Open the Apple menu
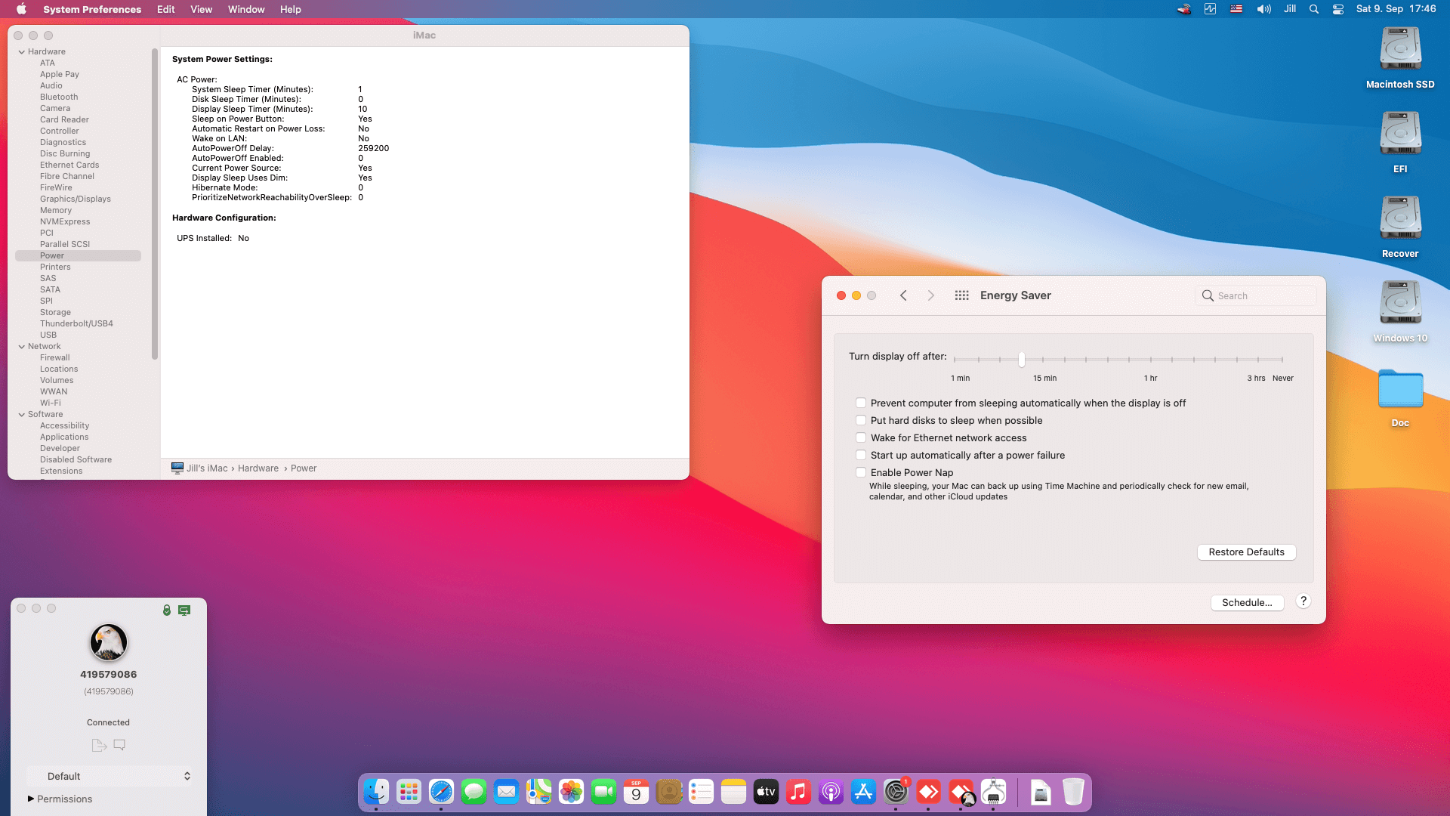This screenshot has width=1450, height=816. pyautogui.click(x=21, y=9)
